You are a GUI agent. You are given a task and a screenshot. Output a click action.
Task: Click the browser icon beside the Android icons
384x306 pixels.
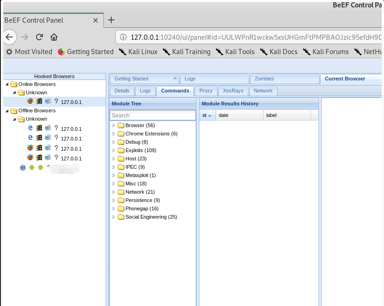(x=23, y=168)
